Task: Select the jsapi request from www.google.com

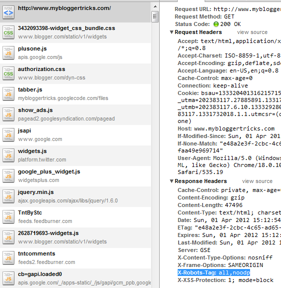Action: coord(75,135)
